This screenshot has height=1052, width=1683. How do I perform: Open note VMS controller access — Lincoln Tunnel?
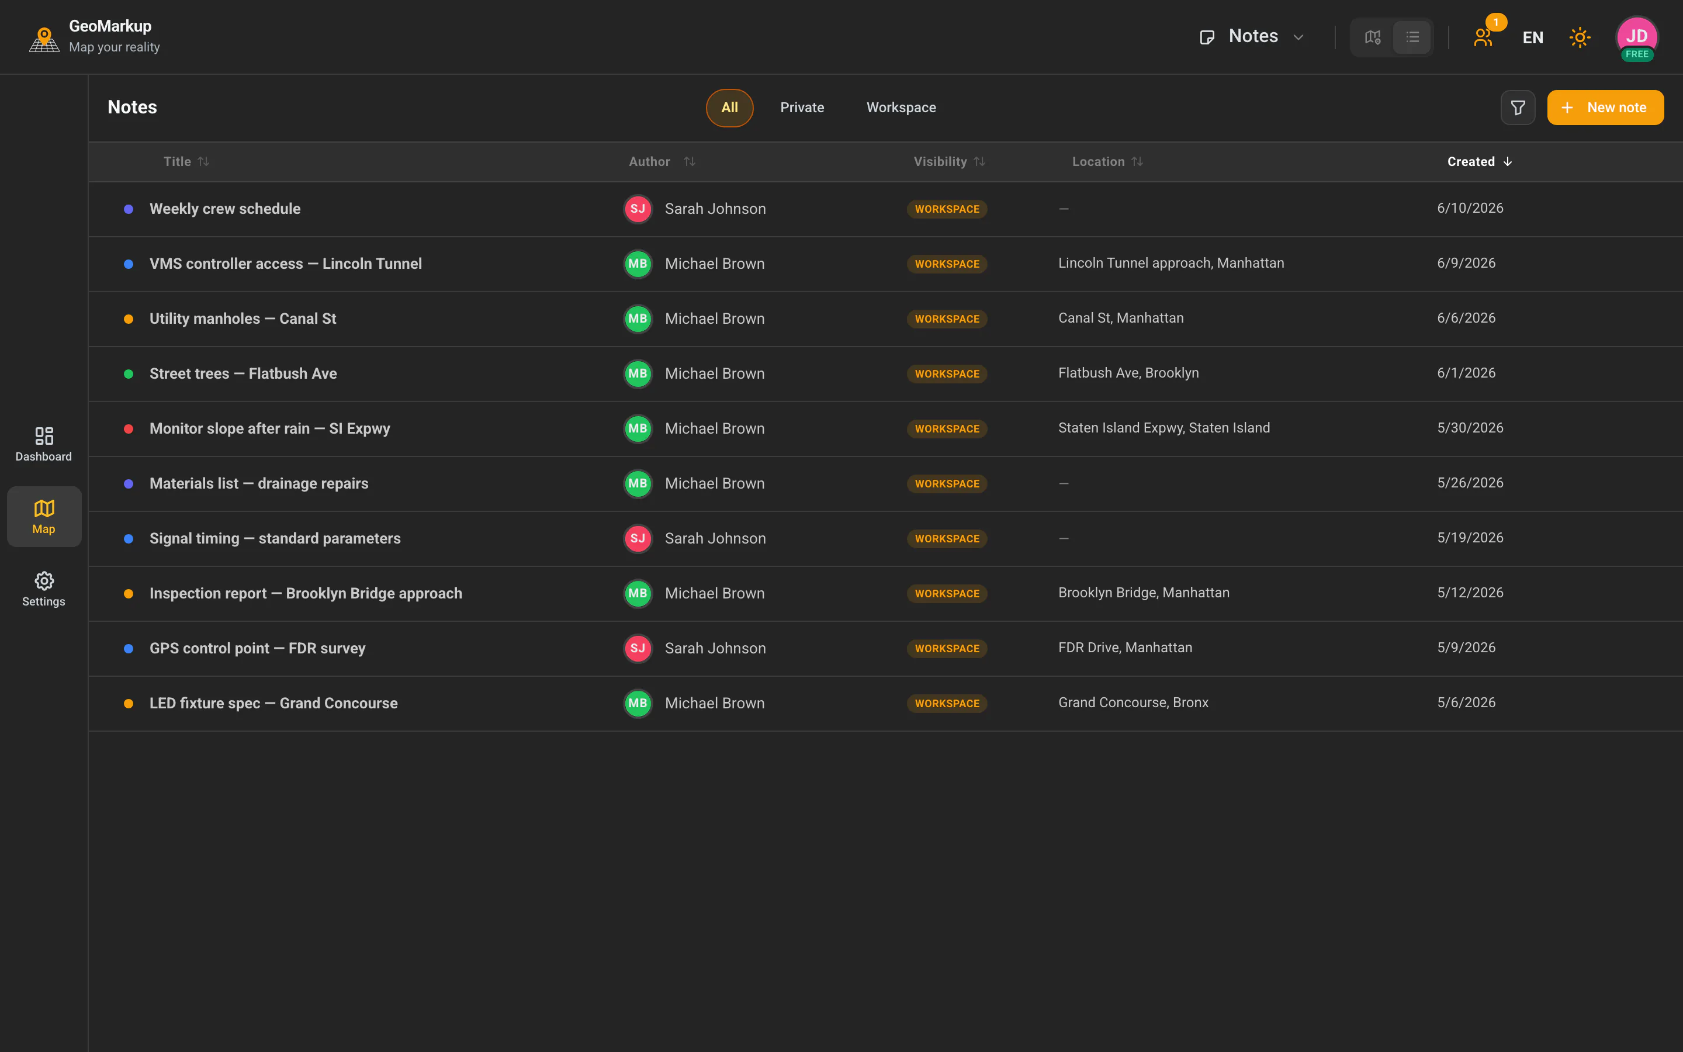(x=285, y=264)
